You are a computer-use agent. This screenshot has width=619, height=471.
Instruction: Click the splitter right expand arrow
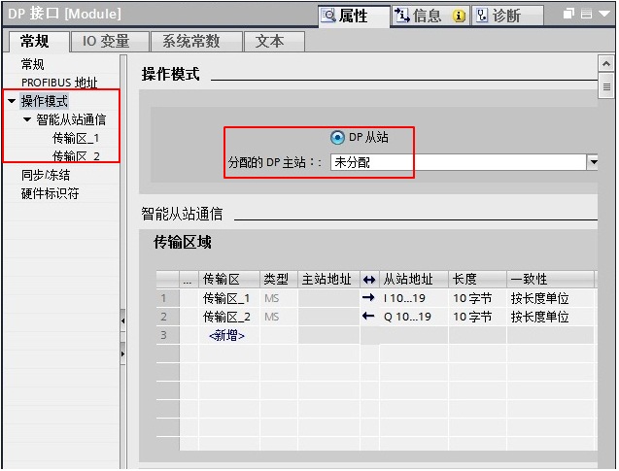click(122, 353)
